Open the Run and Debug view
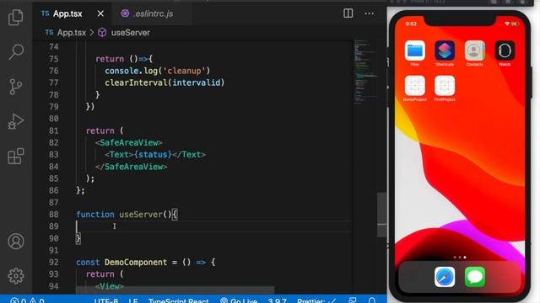 click(16, 121)
